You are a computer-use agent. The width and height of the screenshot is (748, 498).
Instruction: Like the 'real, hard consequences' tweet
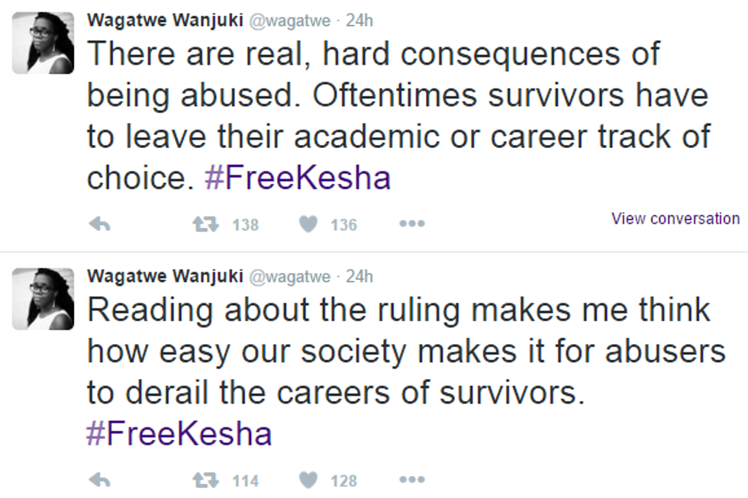point(308,224)
